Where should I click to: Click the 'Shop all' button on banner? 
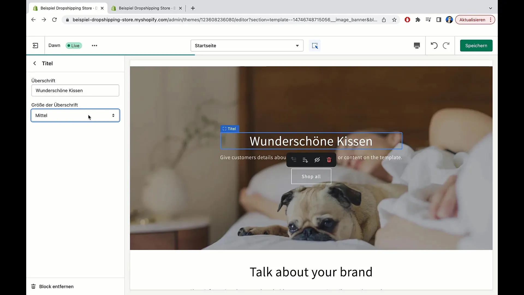click(x=311, y=176)
